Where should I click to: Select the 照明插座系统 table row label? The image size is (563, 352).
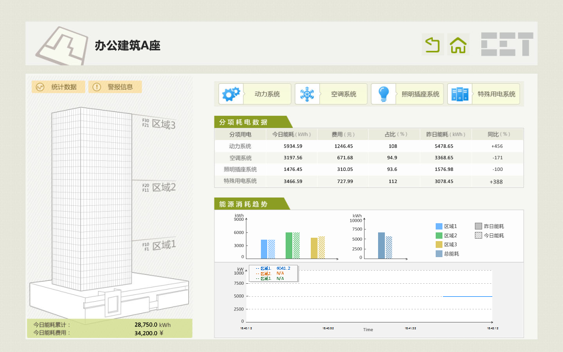[240, 169]
